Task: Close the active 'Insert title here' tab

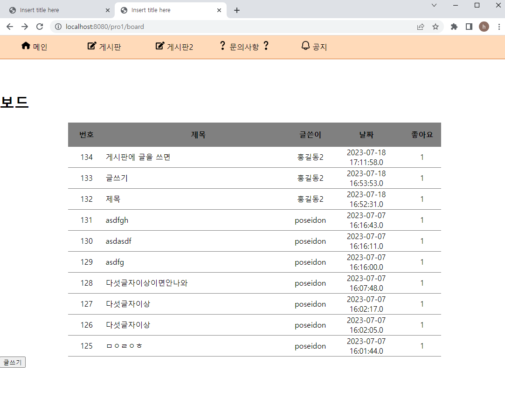Action: coord(219,10)
